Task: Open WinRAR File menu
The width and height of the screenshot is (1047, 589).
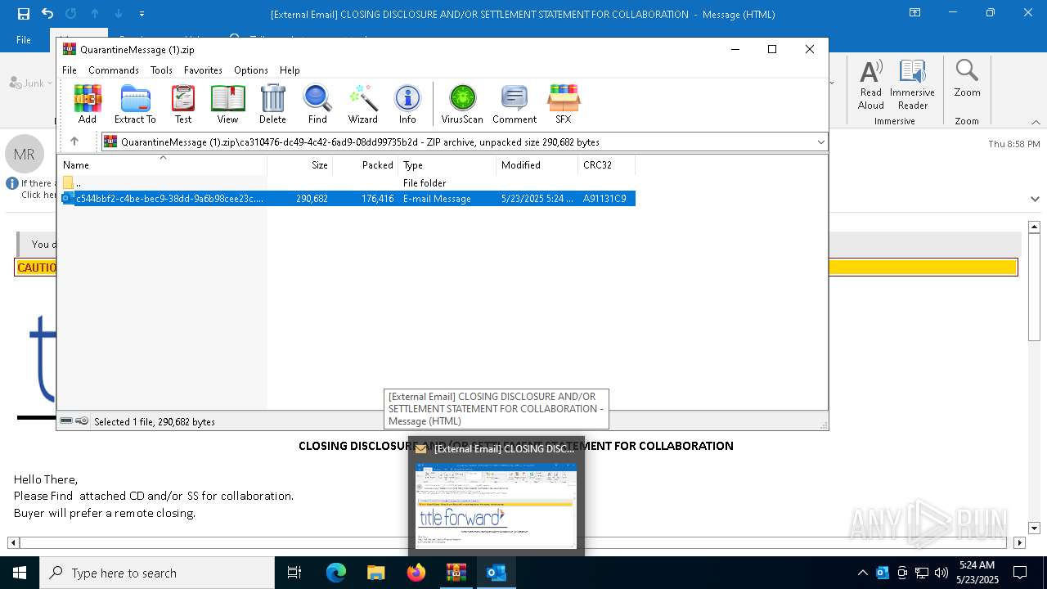Action: tap(70, 70)
